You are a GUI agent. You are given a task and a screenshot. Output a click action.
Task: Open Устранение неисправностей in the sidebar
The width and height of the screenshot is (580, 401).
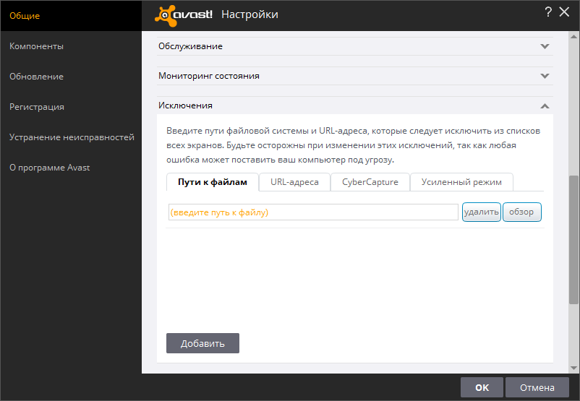click(x=72, y=137)
